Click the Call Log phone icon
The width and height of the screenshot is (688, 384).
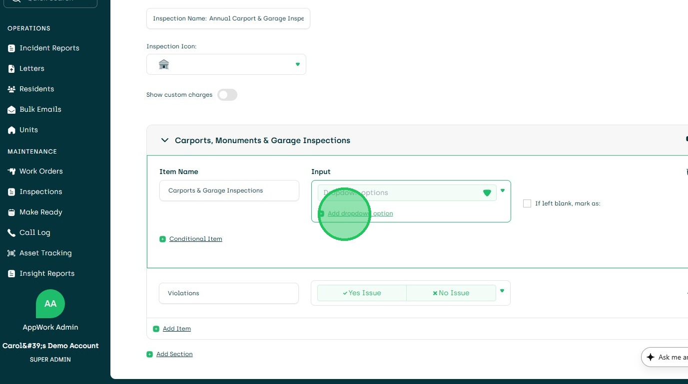pyautogui.click(x=11, y=233)
